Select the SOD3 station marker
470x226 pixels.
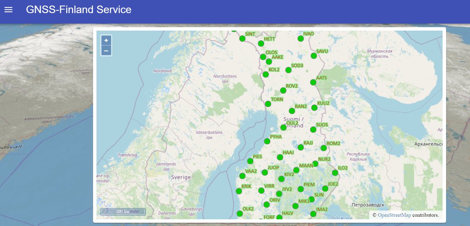click(x=288, y=70)
